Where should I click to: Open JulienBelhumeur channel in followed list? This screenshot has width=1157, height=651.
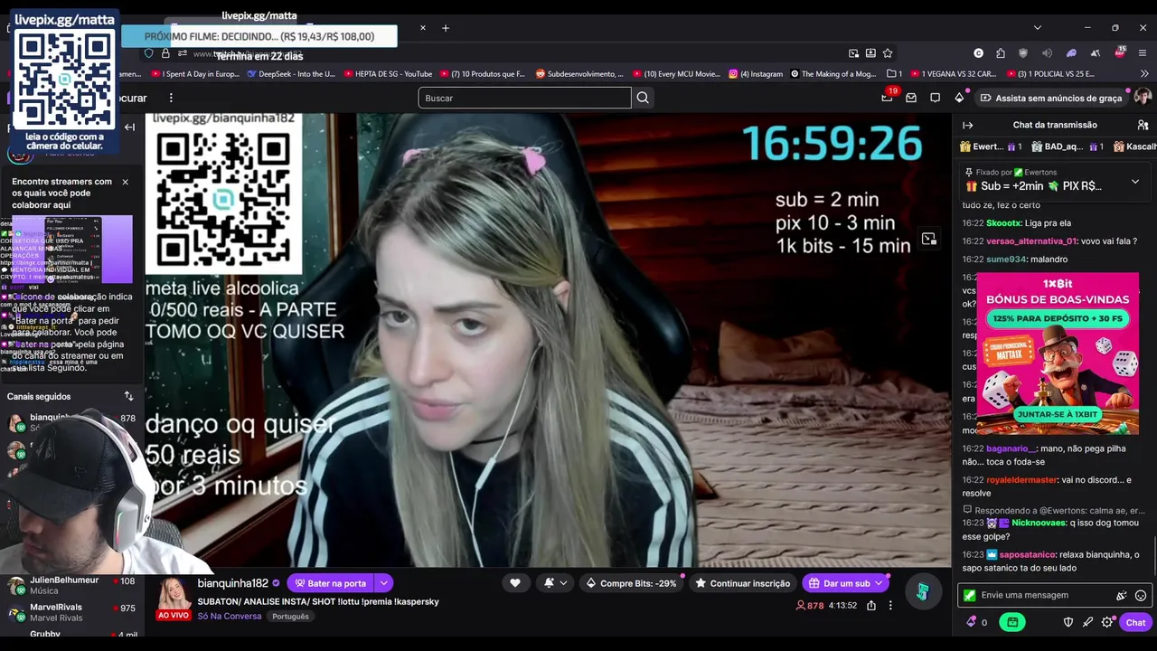(71, 585)
